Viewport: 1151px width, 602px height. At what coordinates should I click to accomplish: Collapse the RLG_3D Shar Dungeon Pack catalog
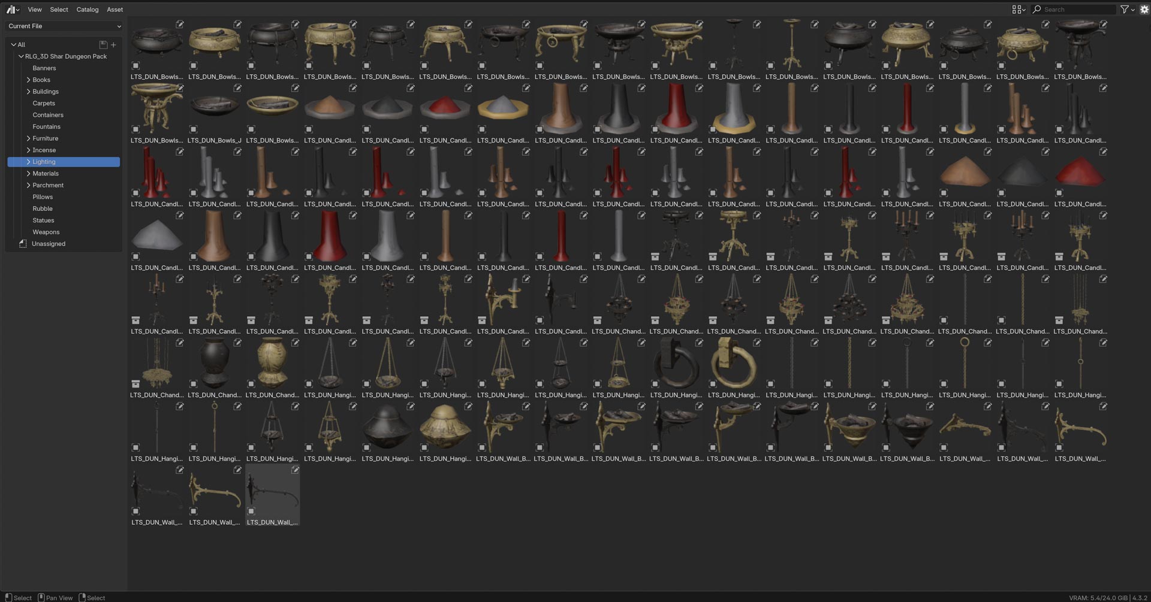tap(21, 56)
